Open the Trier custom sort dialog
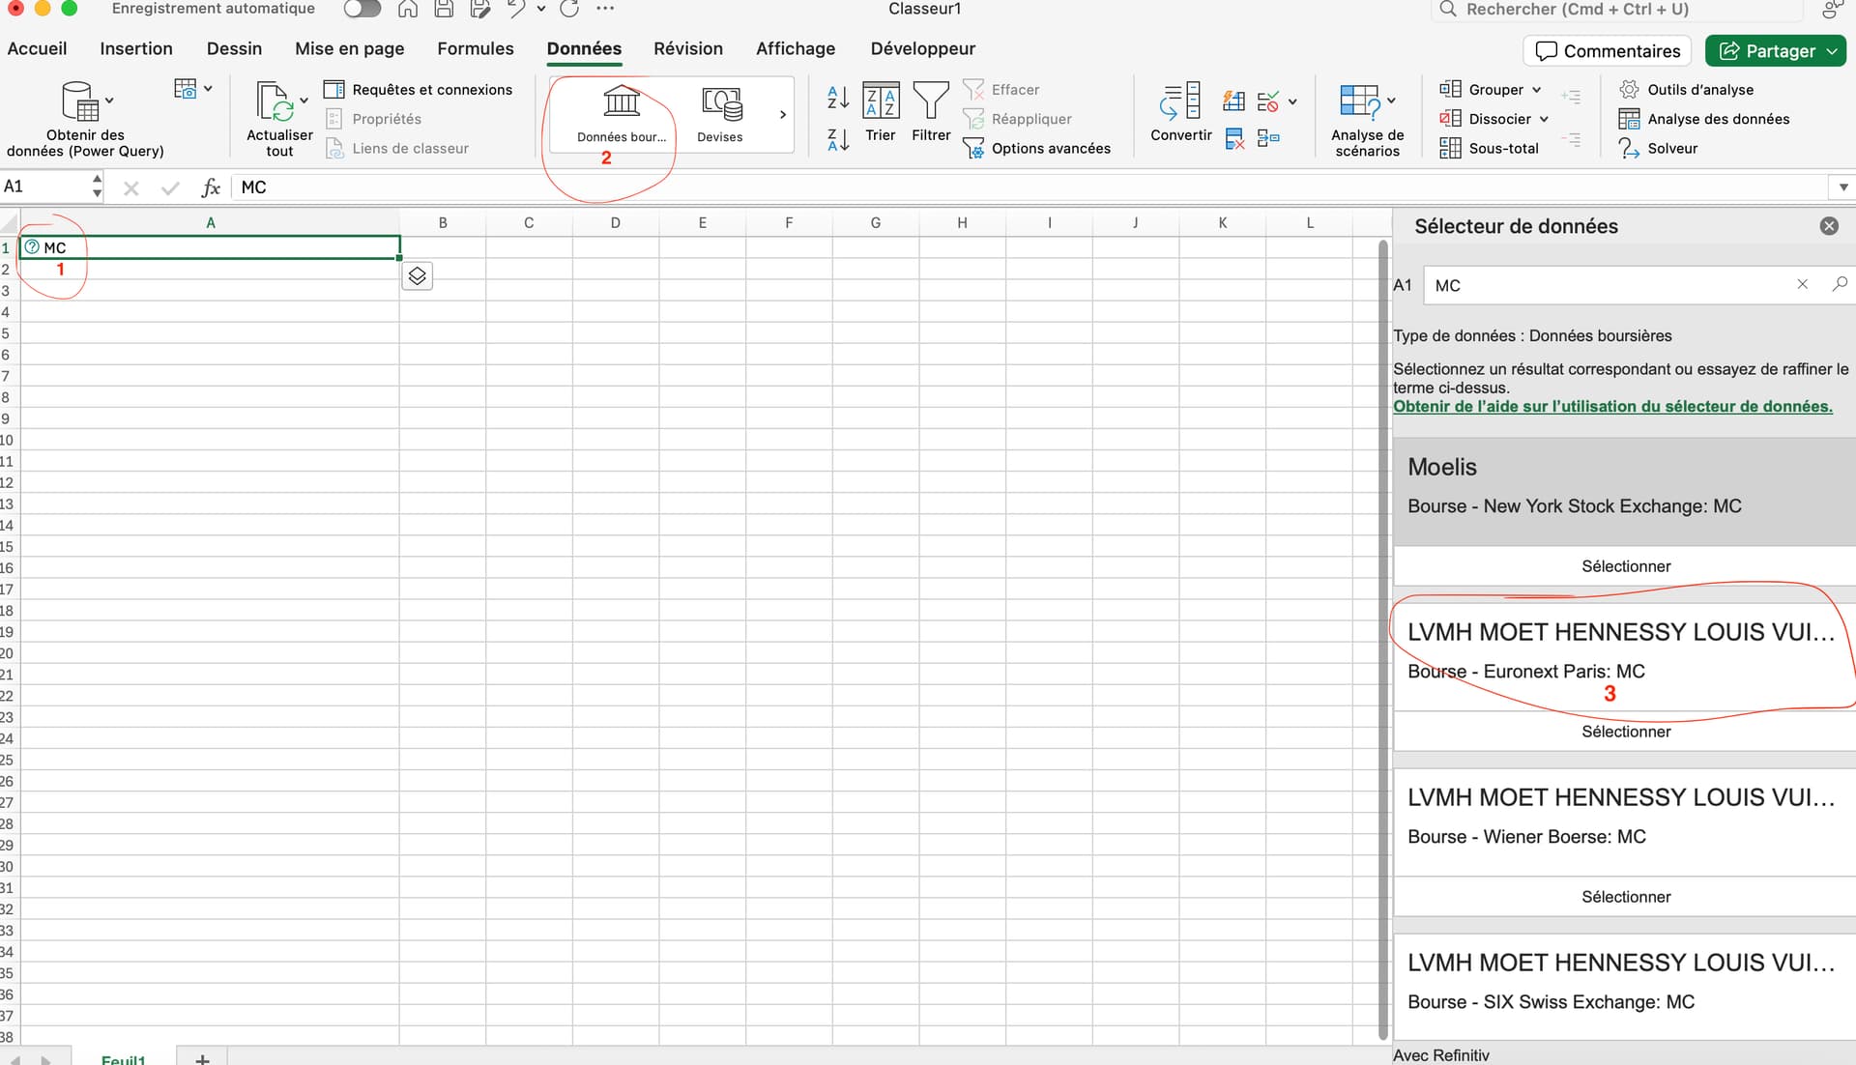1856x1065 pixels. pos(881,112)
